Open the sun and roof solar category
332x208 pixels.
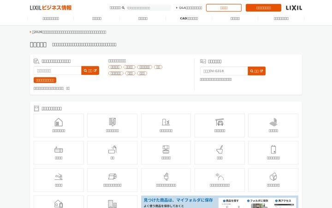[219, 180]
